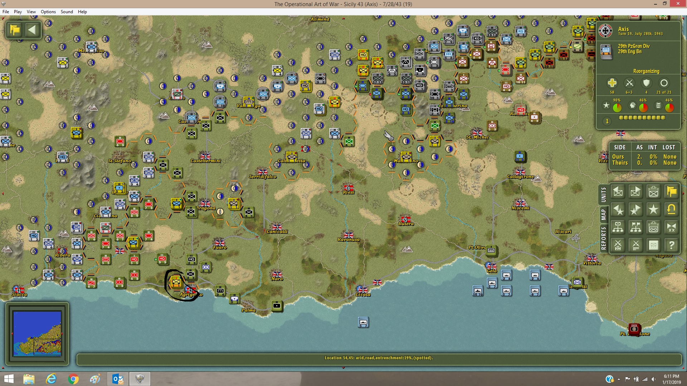
Task: Open Google Chrome from taskbar
Action: click(73, 379)
